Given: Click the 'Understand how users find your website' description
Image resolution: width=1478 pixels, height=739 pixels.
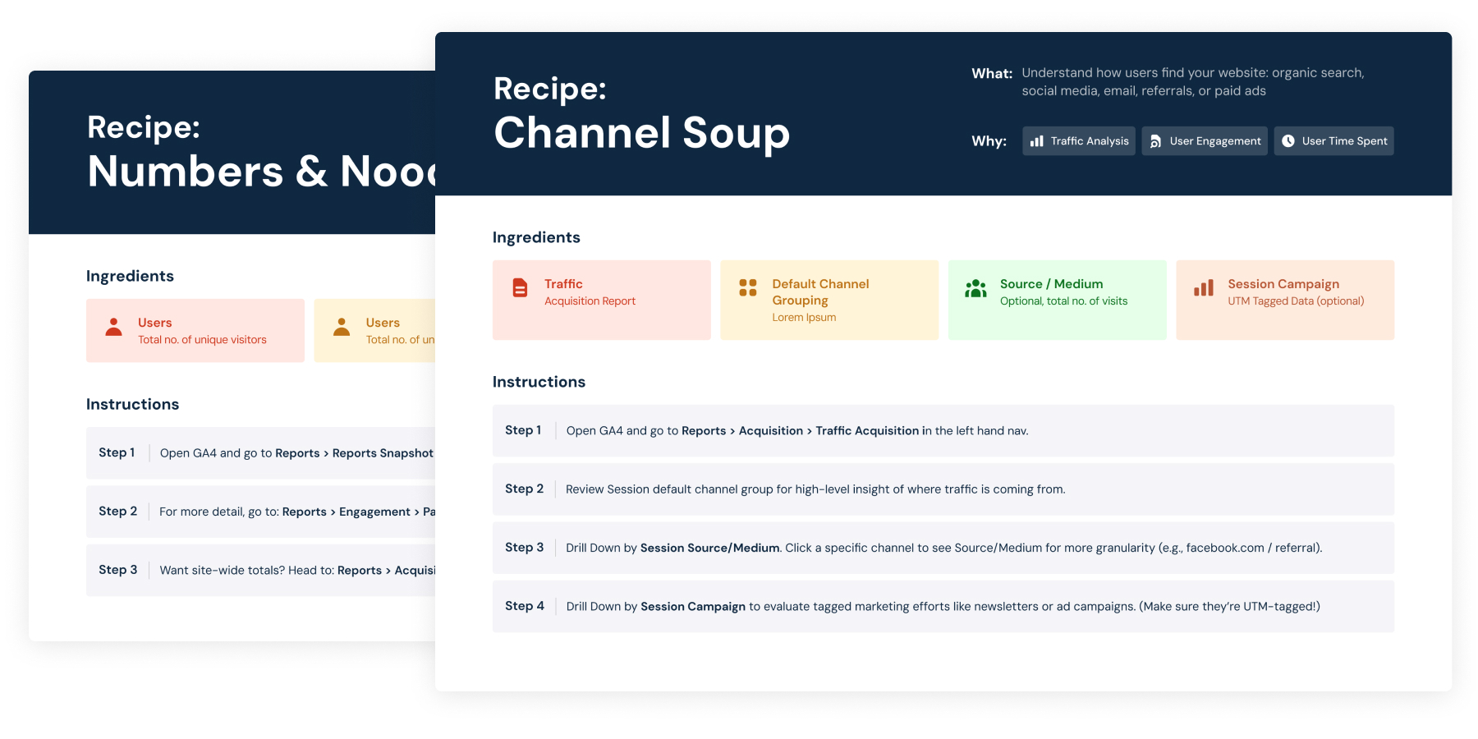Looking at the screenshot, I should coord(1192,82).
